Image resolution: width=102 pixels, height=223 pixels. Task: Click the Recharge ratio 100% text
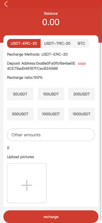pyautogui.click(x=25, y=78)
